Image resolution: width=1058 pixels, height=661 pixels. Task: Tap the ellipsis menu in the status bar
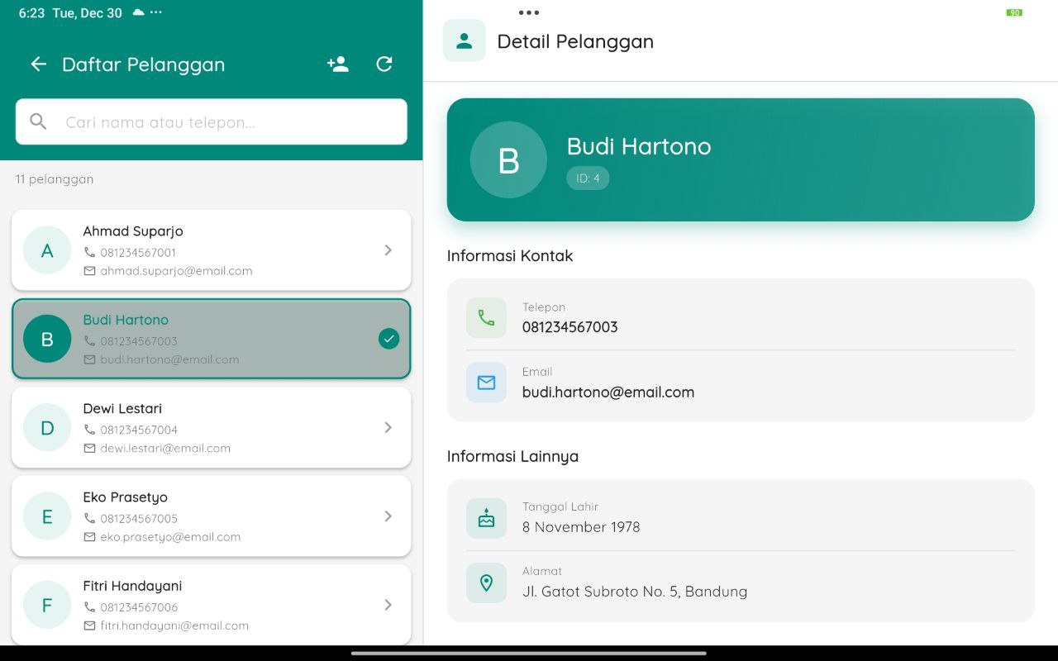tap(155, 12)
